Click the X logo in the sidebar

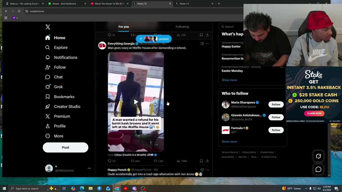click(48, 27)
